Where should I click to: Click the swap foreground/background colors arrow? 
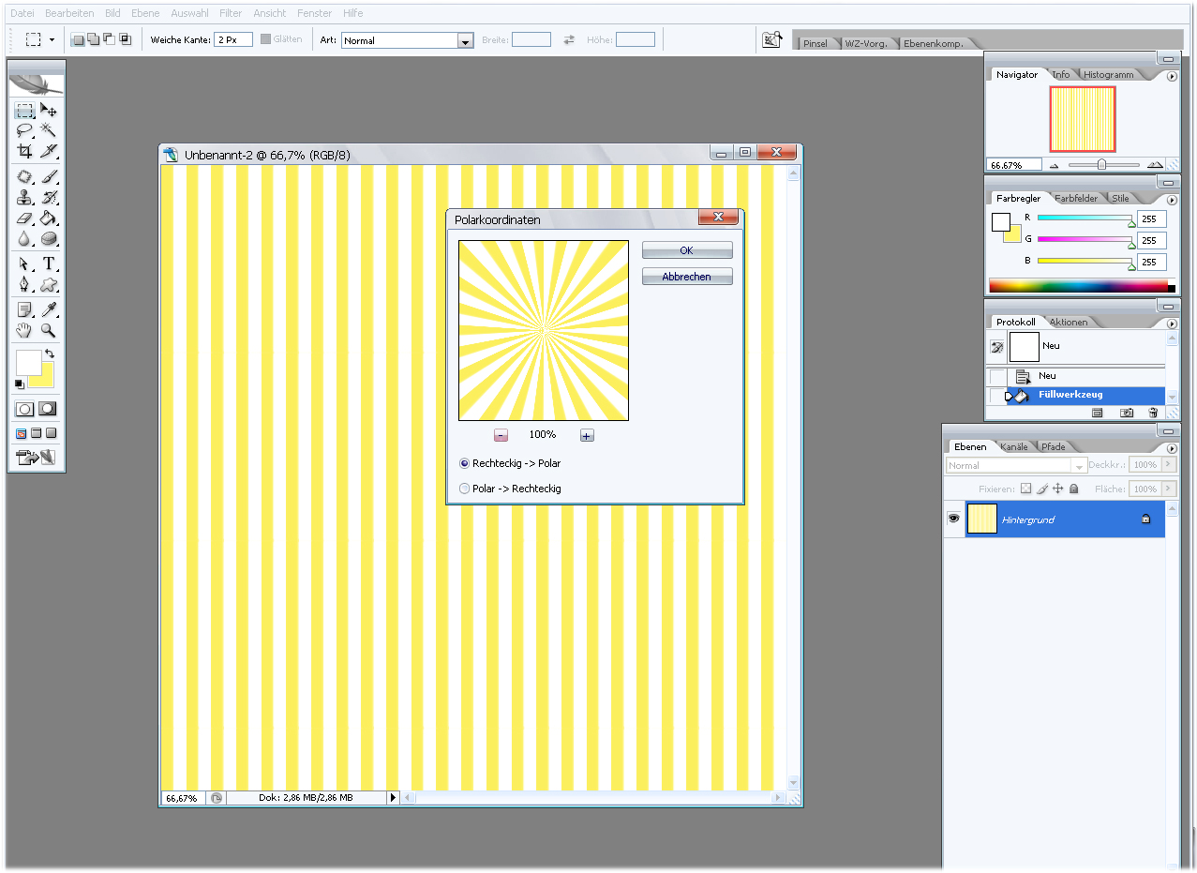pyautogui.click(x=50, y=354)
